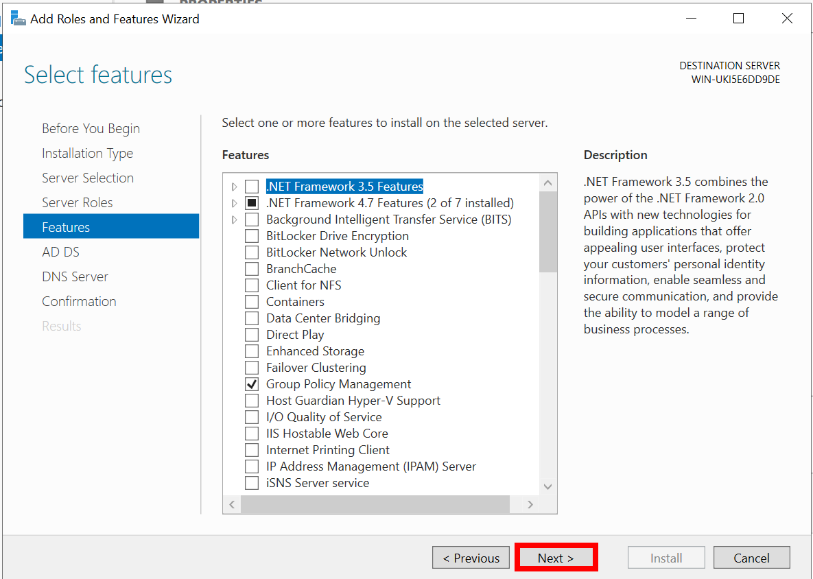Cancel the wizard with the Cancel button
The width and height of the screenshot is (813, 579).
click(x=751, y=558)
